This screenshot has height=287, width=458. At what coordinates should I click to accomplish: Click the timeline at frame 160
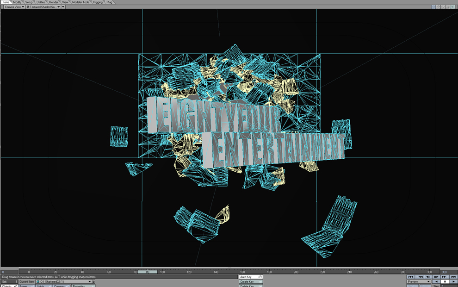click(x=242, y=272)
